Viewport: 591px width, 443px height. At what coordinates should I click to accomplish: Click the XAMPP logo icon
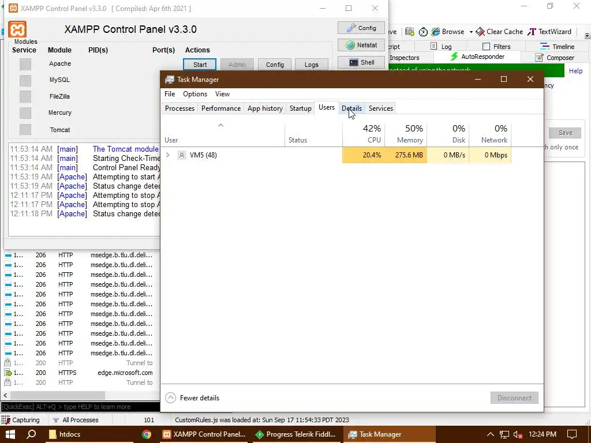click(17, 29)
